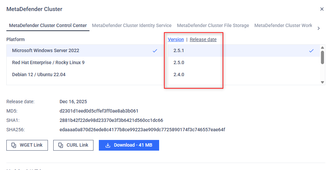Click checkmark beside Windows Server 2022
The height and width of the screenshot is (170, 330).
click(155, 50)
